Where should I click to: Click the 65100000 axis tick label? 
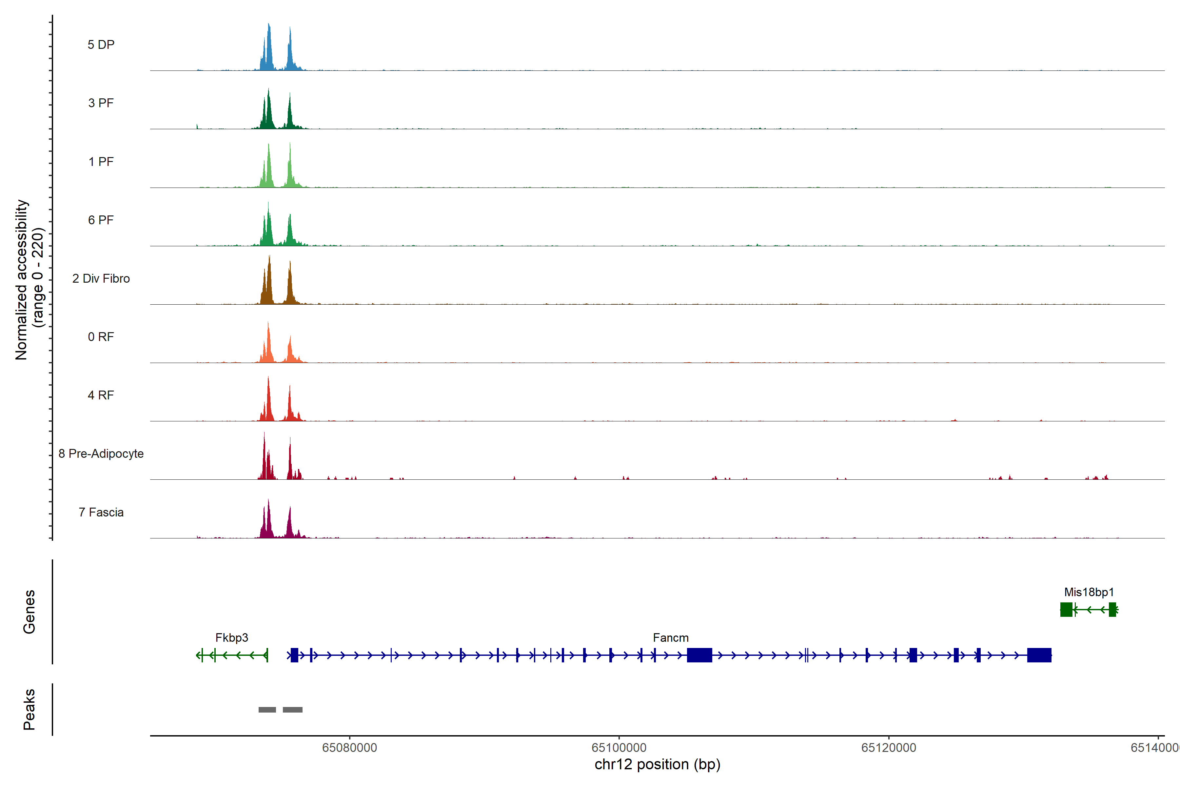[619, 747]
